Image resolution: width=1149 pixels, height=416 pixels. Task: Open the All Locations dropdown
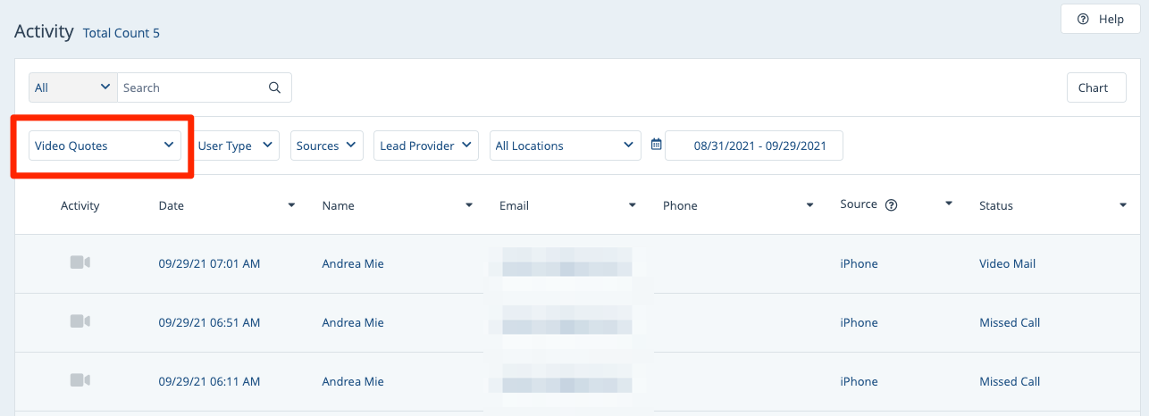pyautogui.click(x=565, y=146)
